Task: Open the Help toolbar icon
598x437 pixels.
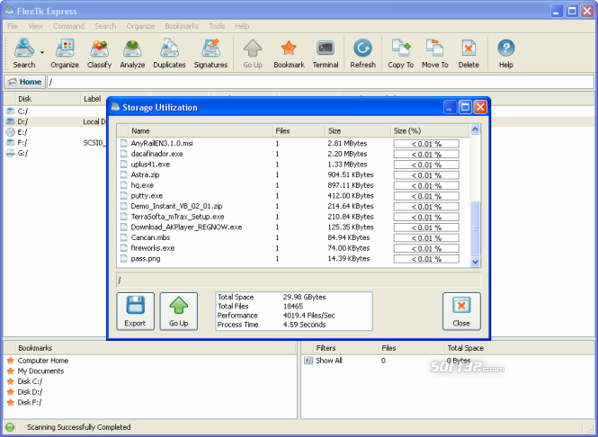Action: tap(505, 53)
